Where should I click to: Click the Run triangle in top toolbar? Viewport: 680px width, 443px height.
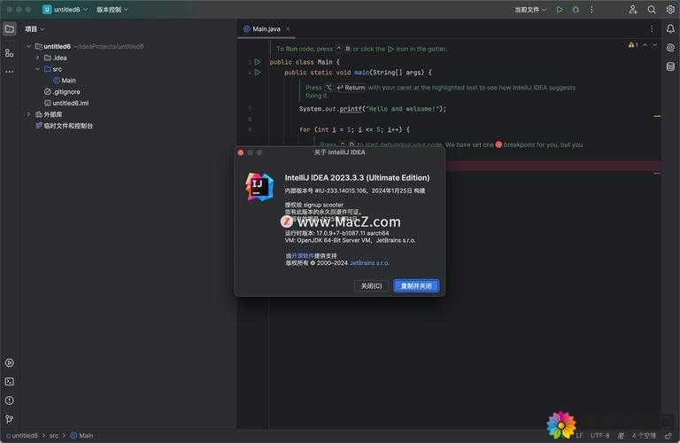point(560,10)
